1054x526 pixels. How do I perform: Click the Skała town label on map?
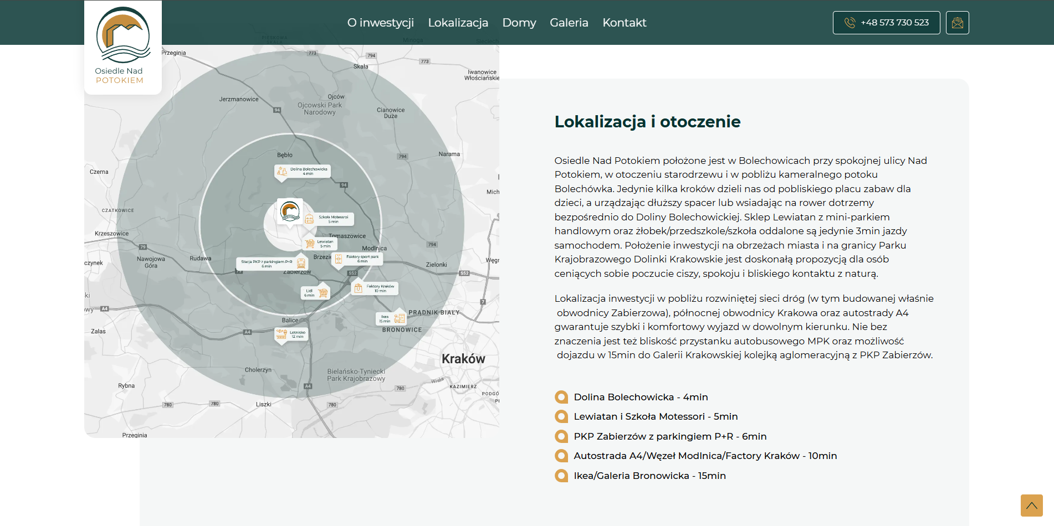[361, 66]
